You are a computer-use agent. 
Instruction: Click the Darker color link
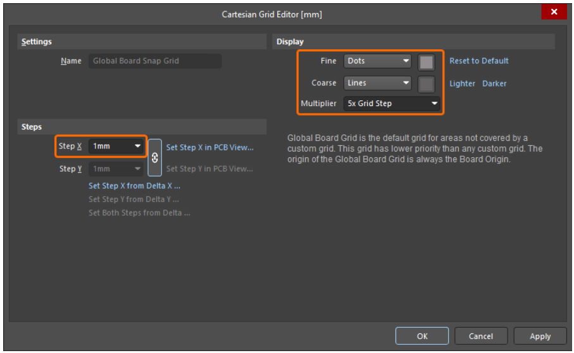coord(494,83)
